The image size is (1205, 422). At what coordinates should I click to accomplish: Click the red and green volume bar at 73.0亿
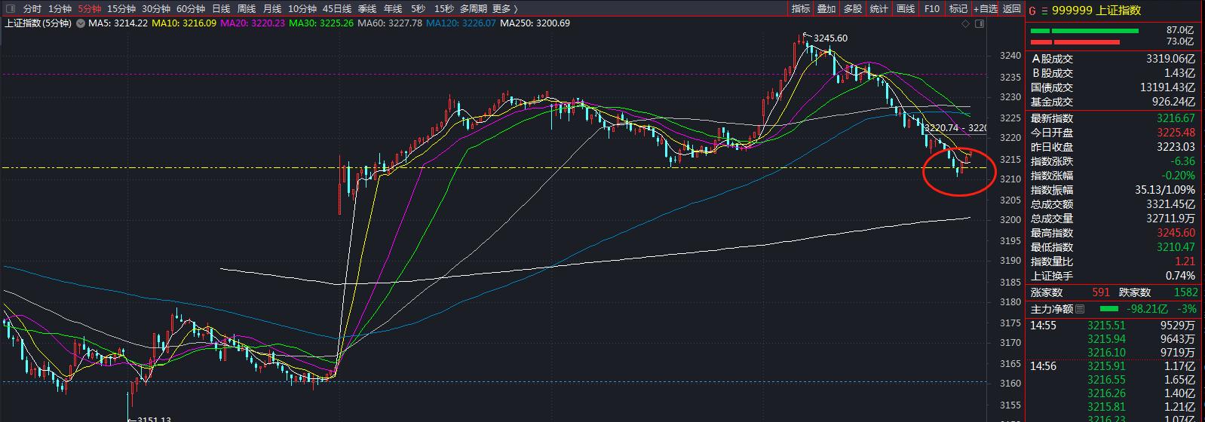(x=1074, y=42)
